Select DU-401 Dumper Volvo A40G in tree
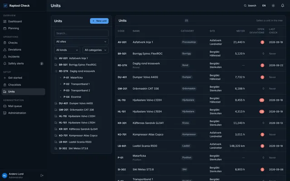 (81, 103)
